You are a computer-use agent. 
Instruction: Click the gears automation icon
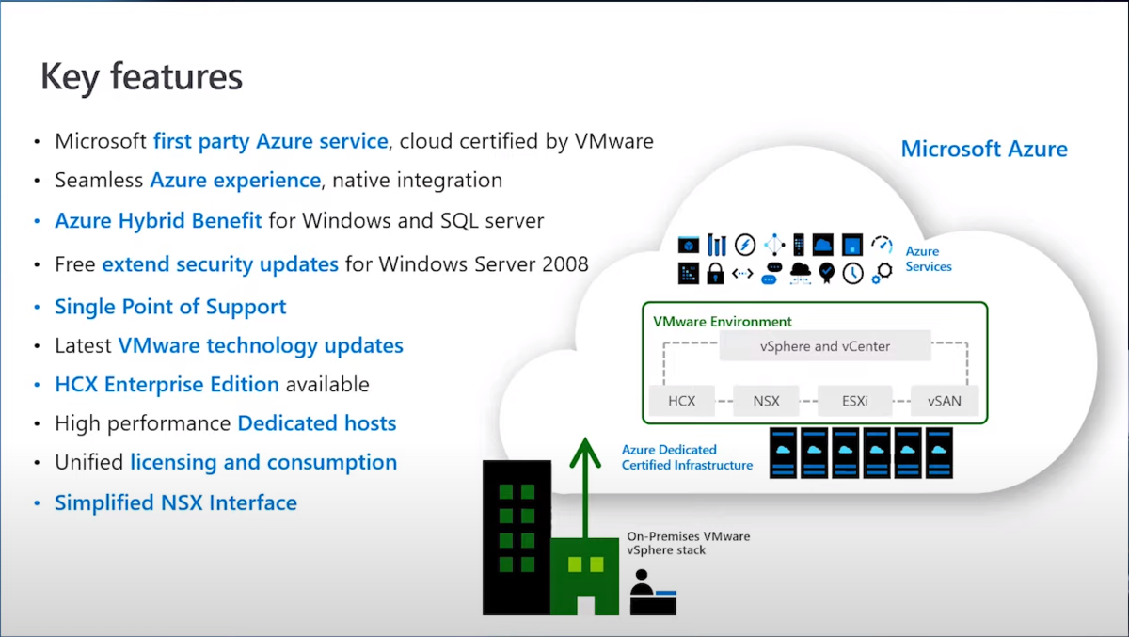[883, 274]
